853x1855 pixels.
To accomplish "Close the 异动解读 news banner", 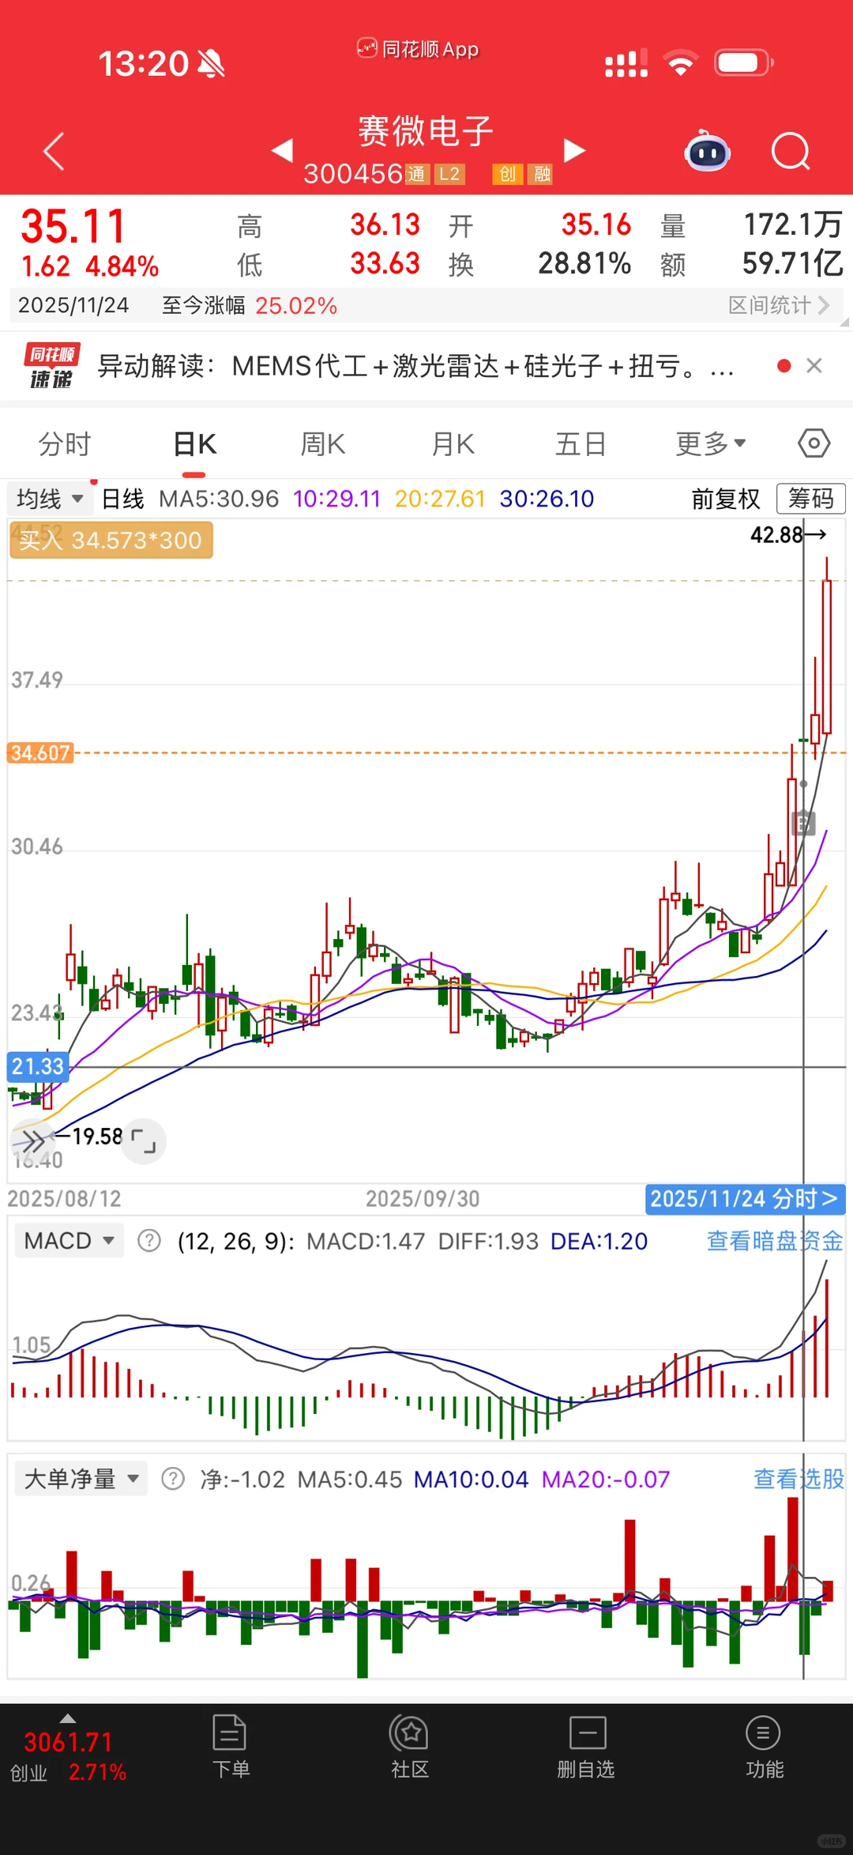I will coord(814,365).
